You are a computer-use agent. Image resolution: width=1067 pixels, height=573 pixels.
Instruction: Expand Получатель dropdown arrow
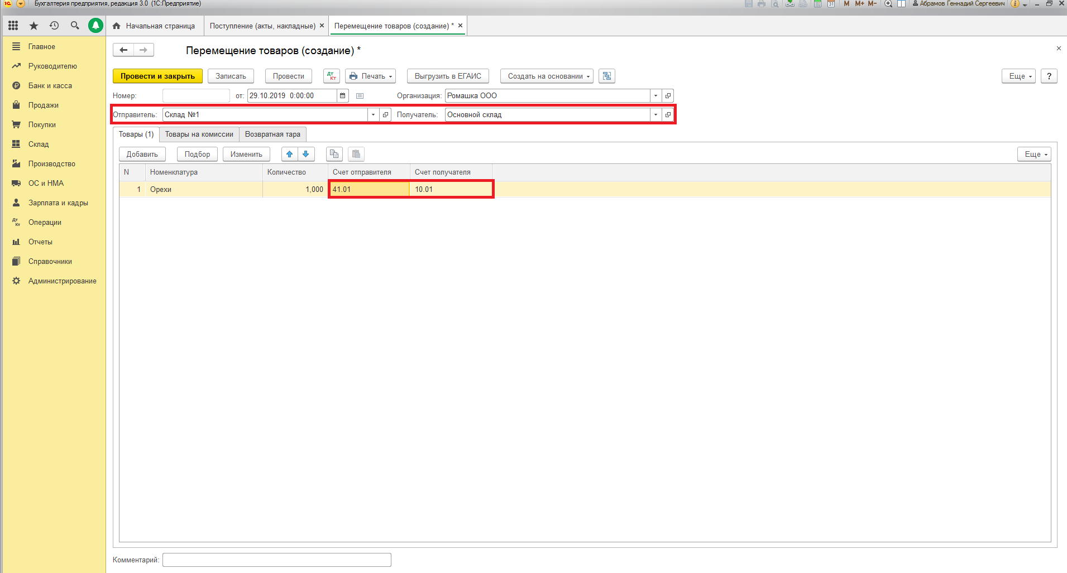[x=656, y=115]
